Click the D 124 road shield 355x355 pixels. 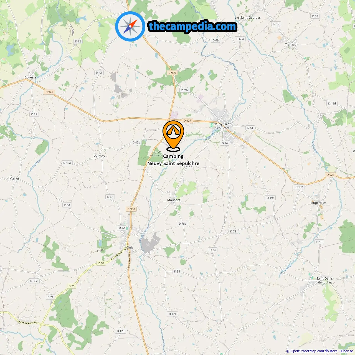pyautogui.click(x=173, y=314)
